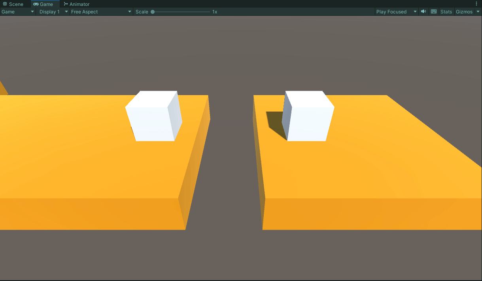This screenshot has height=281, width=482.
Task: Click the grid icon on the Scene tab
Action: point(6,4)
